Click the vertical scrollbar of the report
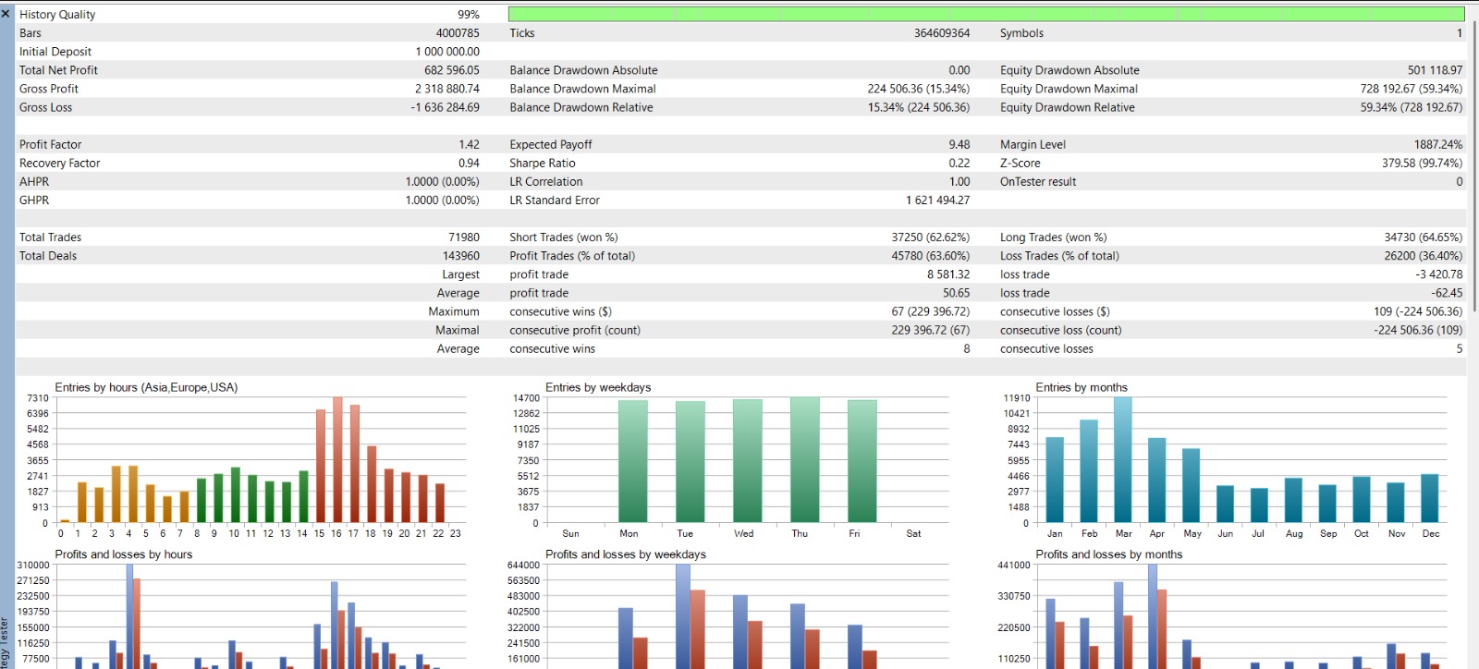 pos(1473,166)
